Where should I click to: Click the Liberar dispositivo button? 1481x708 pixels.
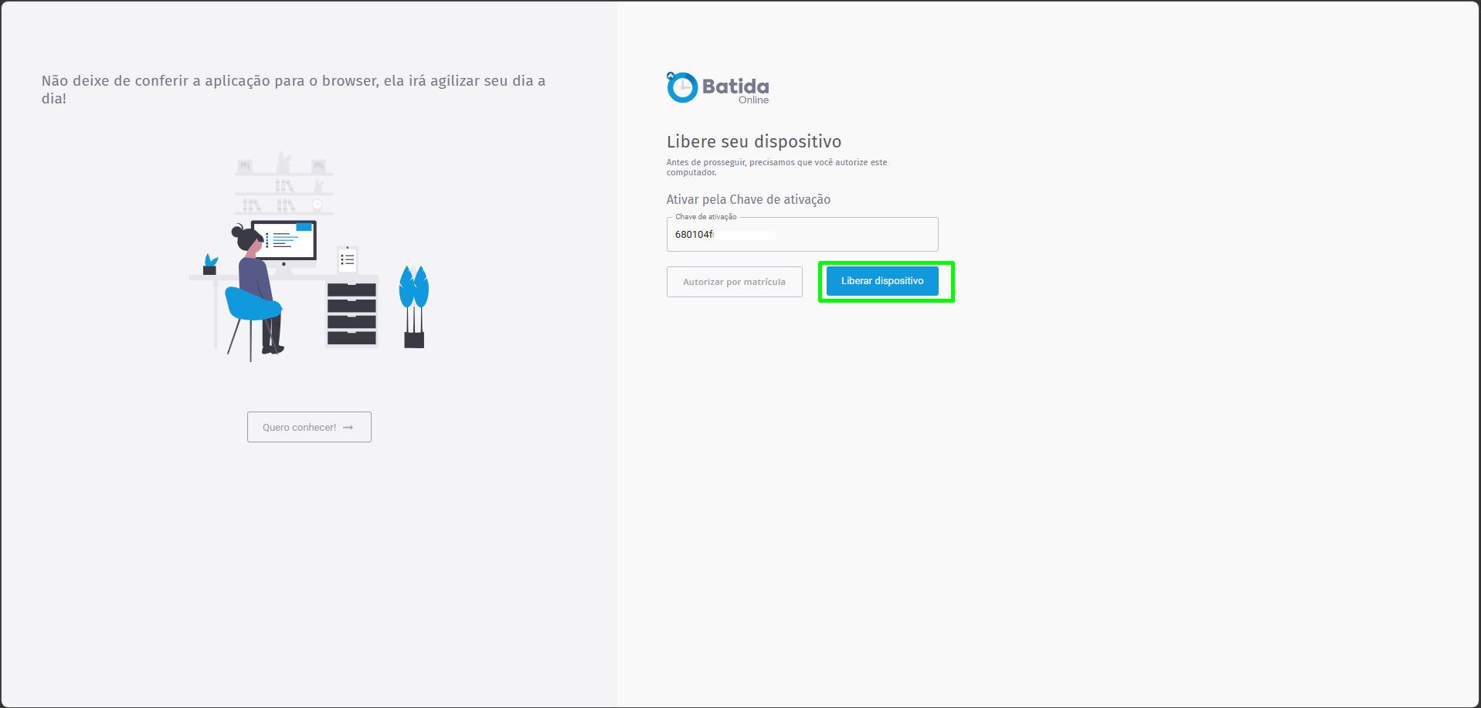(882, 281)
